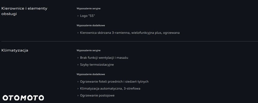Screen dimensions: 258x103
Task: Click the OTOMOTO logo
Action: click(23, 98)
